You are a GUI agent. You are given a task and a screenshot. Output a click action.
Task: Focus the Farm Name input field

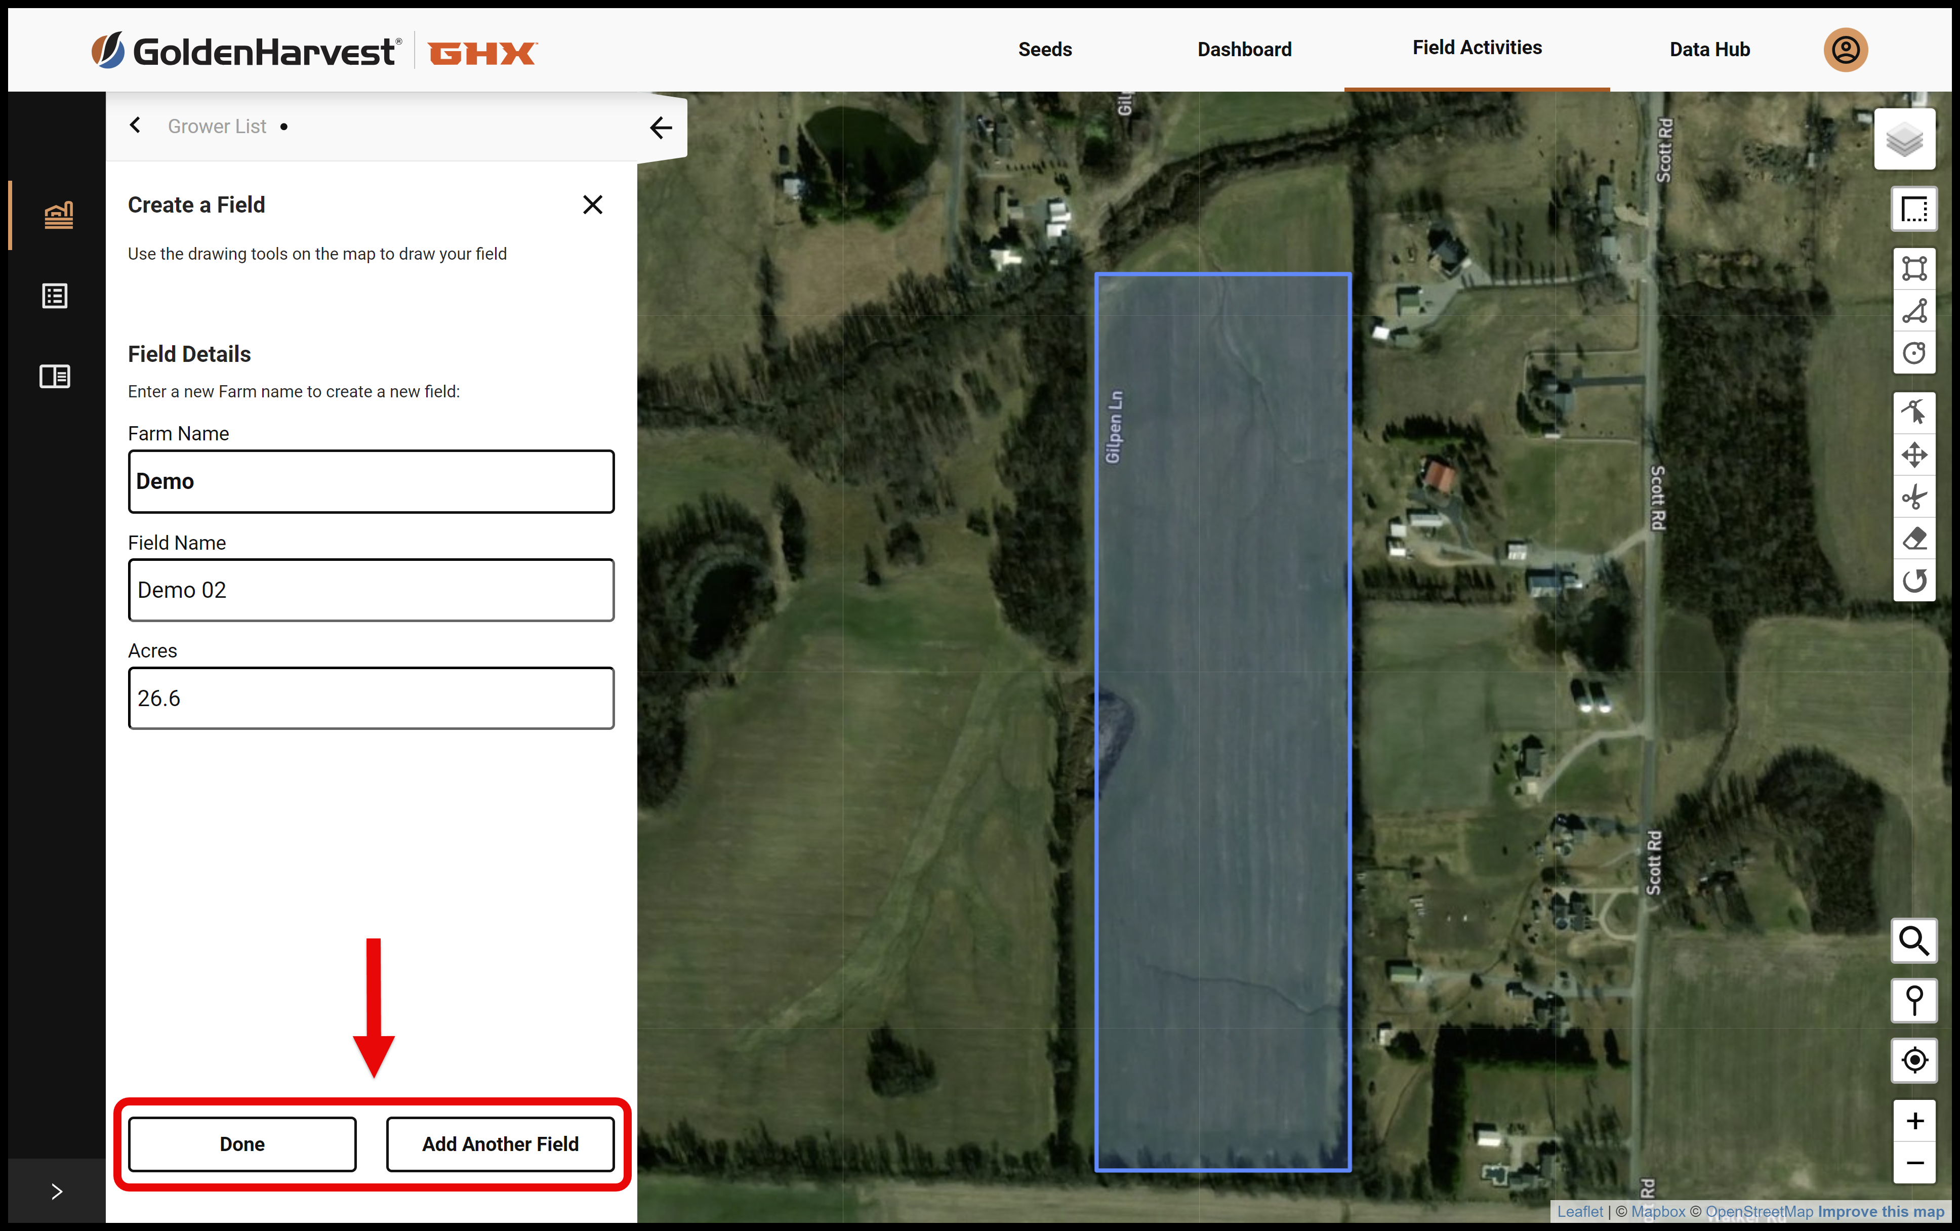pyautogui.click(x=371, y=481)
